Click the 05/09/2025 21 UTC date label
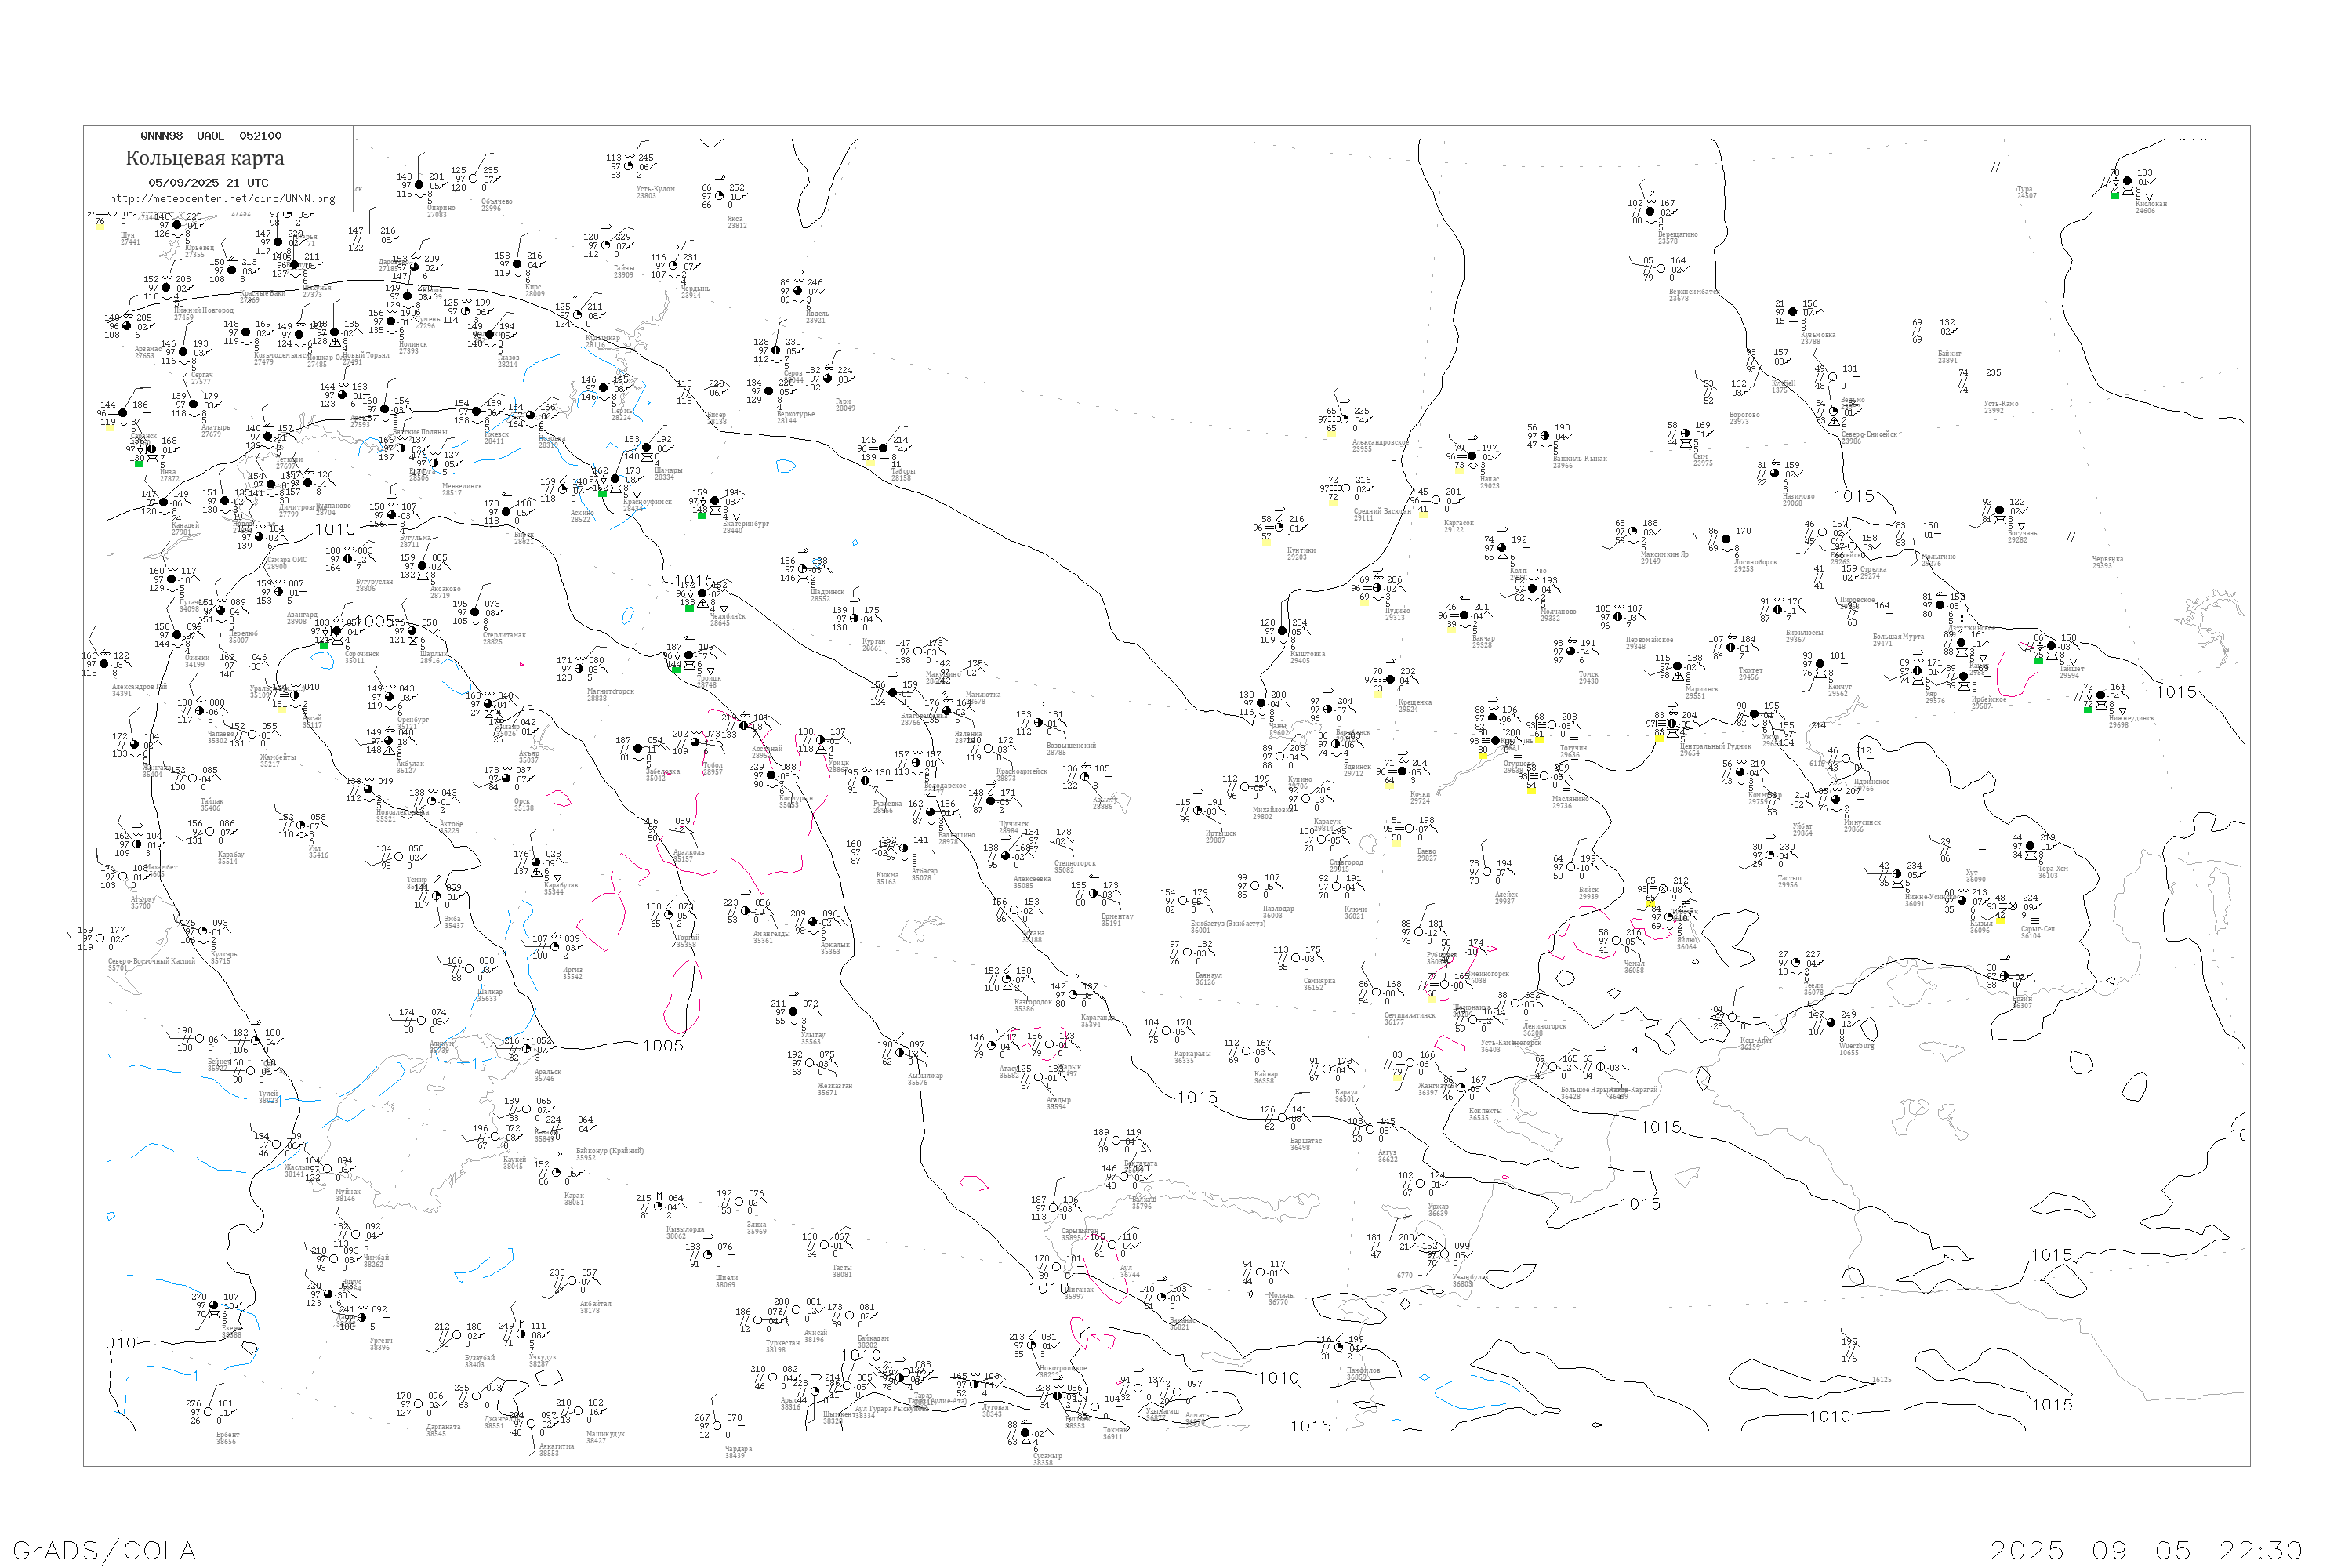This screenshot has height=1568, width=2352. click(208, 182)
